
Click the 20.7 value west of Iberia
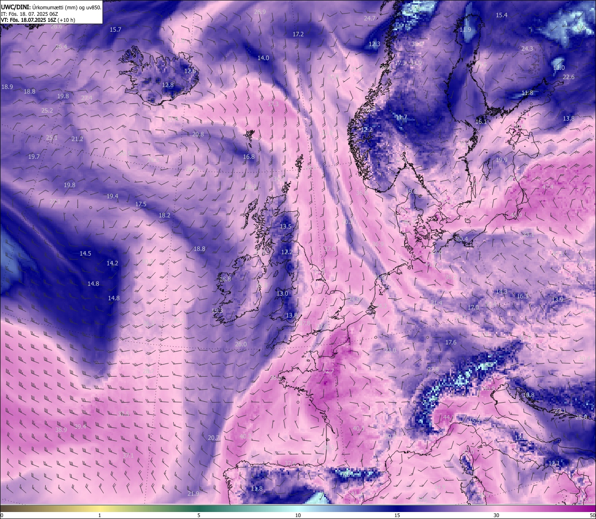[x=213, y=438]
